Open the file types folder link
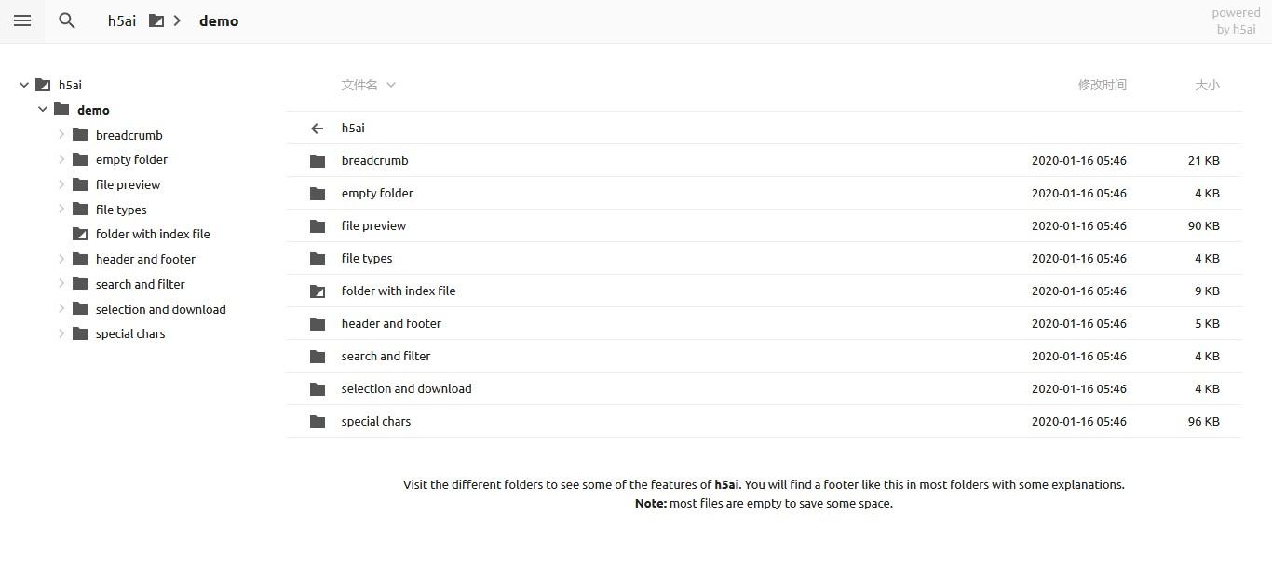Screen dimensions: 1272x583 coord(367,259)
